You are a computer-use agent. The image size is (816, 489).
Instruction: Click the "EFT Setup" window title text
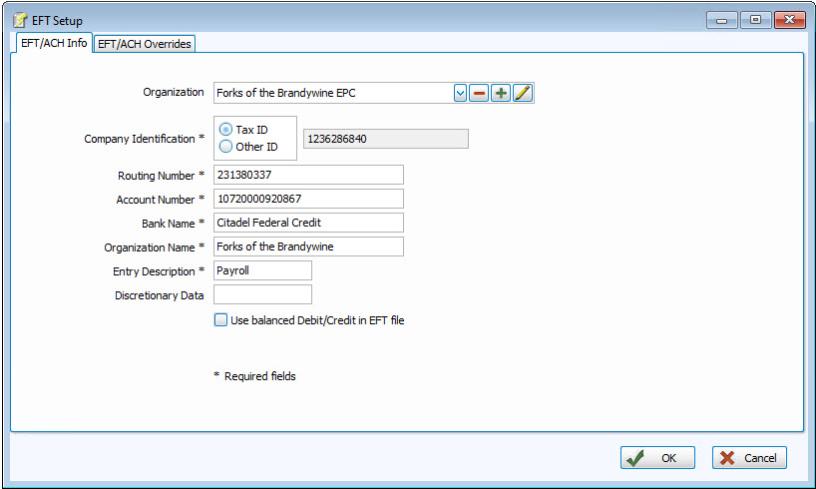(x=57, y=21)
